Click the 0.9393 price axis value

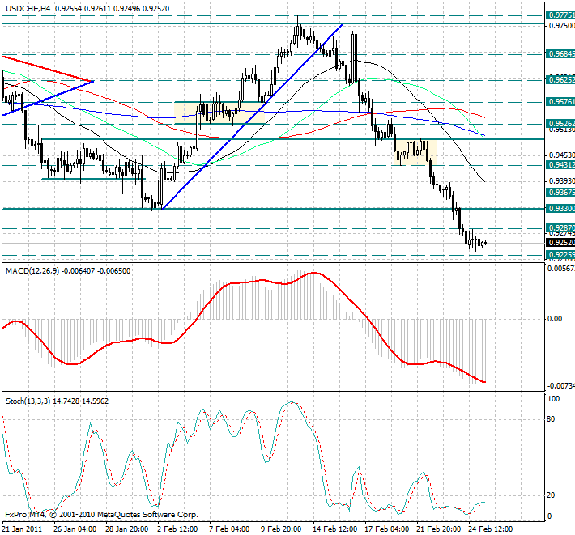[562, 181]
